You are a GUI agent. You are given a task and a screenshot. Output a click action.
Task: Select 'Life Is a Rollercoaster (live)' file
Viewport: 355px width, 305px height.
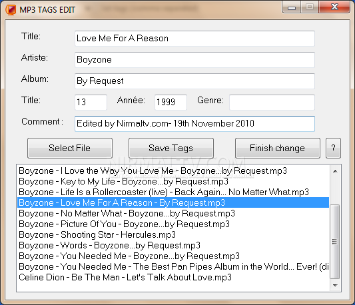[x=173, y=192]
